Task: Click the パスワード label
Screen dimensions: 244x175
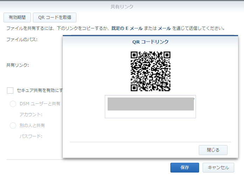Action: coord(31,136)
